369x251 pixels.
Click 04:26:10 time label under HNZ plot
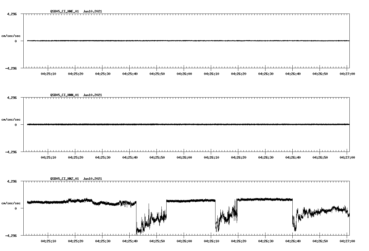(211, 241)
